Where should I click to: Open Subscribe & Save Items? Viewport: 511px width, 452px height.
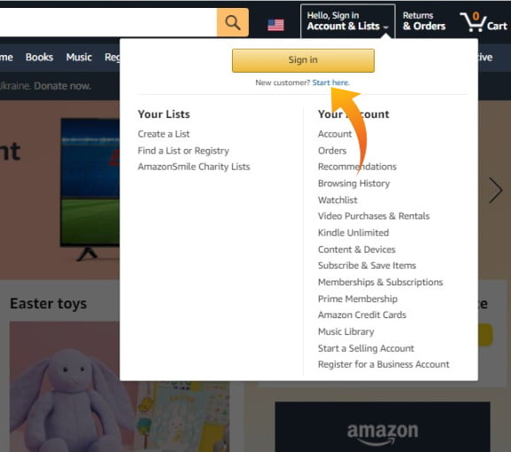pos(367,266)
